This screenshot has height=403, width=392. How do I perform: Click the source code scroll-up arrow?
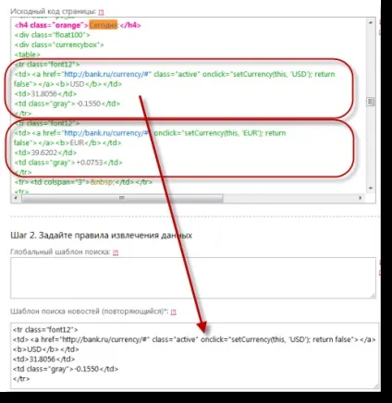[x=371, y=22]
